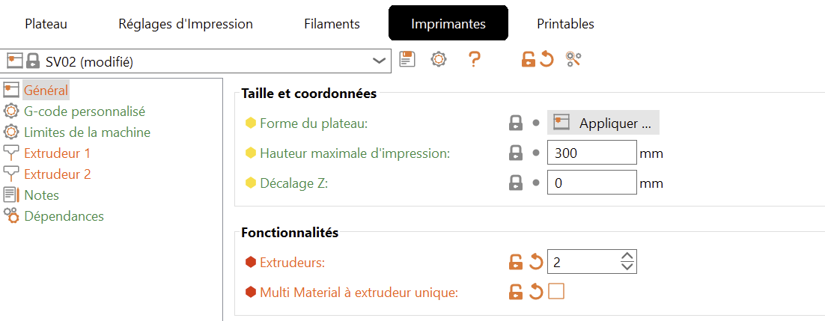This screenshot has height=321, width=825.
Task: Click the reset arrow beside Extrudeurs field
Action: (x=535, y=262)
